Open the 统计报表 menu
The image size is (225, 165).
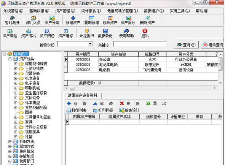point(91,11)
